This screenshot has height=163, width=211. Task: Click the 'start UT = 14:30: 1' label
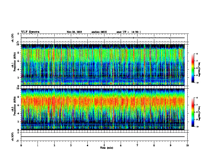(x=129, y=32)
